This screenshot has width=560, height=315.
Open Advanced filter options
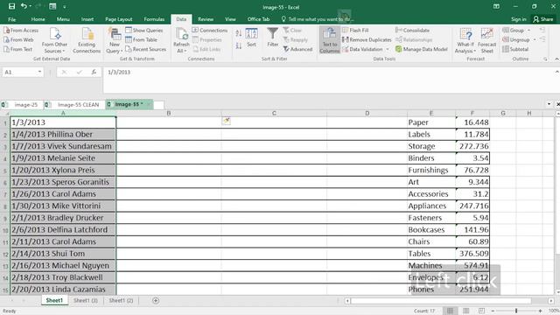(297, 49)
